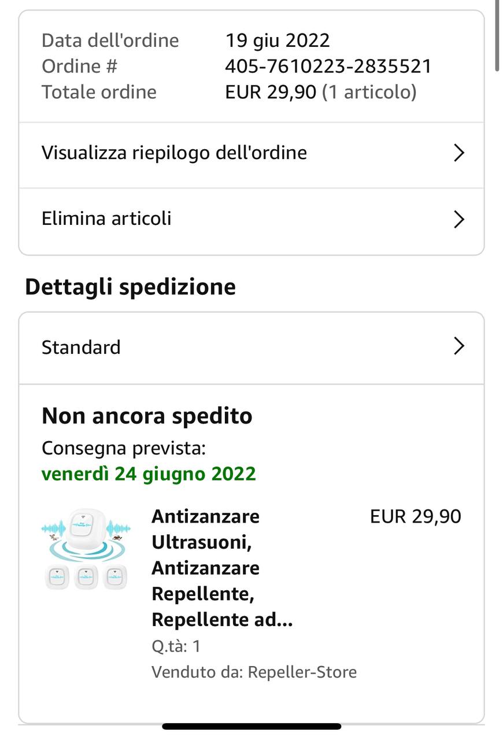Click the arrow beside Elimina articoli

459,220
